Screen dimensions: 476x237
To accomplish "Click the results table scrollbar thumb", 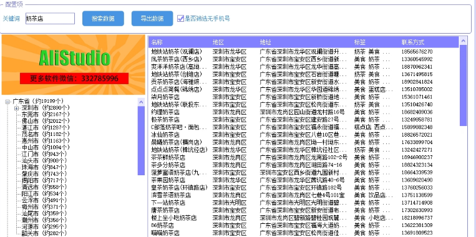I will (464, 85).
